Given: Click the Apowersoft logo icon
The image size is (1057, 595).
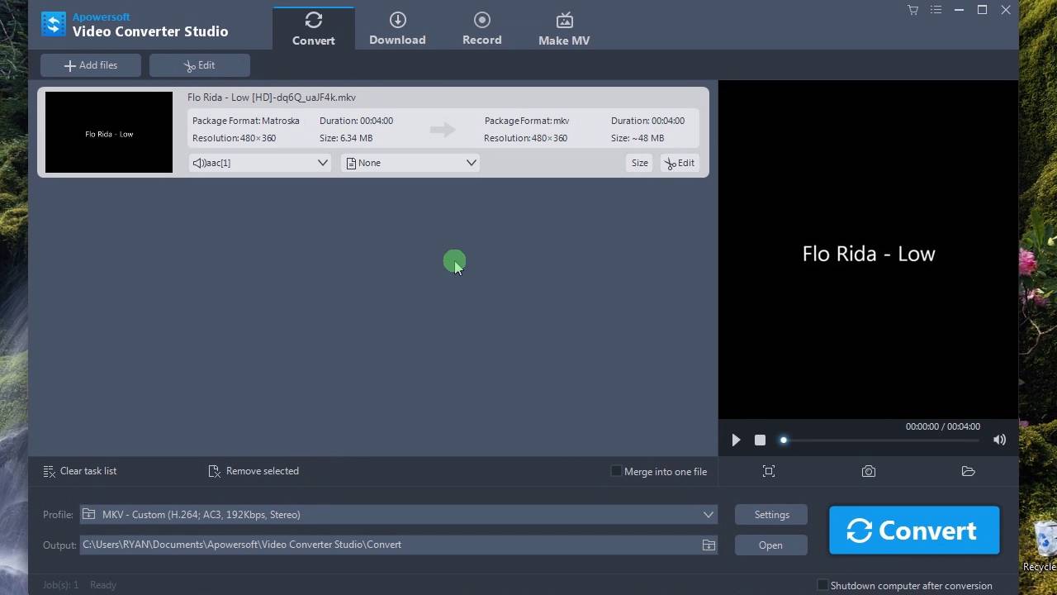Looking at the screenshot, I should (53, 24).
